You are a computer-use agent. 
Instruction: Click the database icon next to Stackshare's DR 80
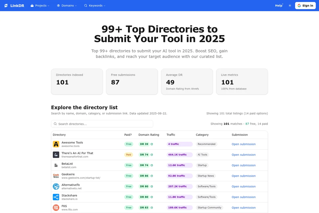[x=151, y=197]
